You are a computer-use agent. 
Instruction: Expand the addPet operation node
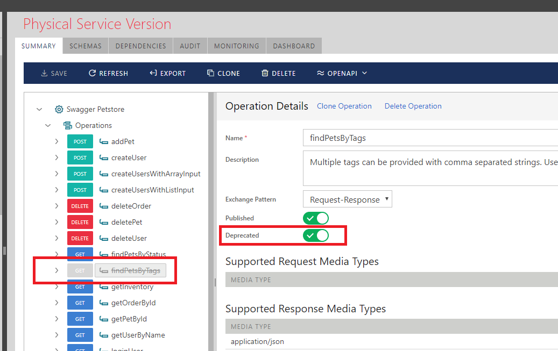56,141
